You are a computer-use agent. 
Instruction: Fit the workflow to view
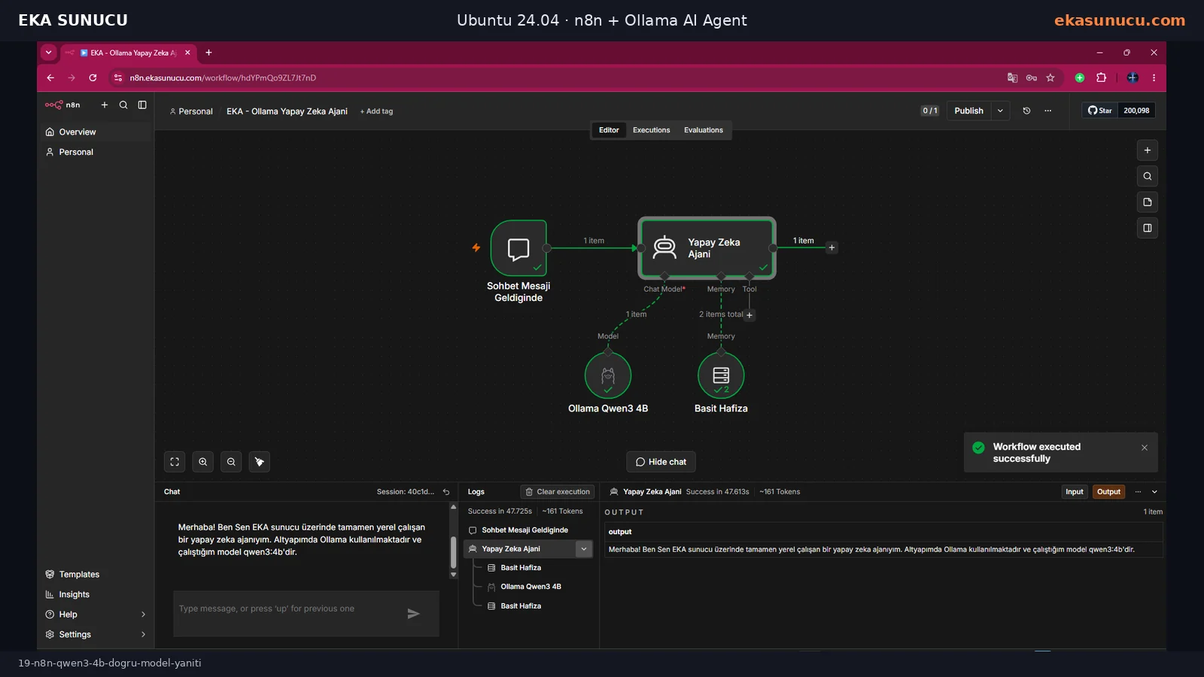click(175, 462)
